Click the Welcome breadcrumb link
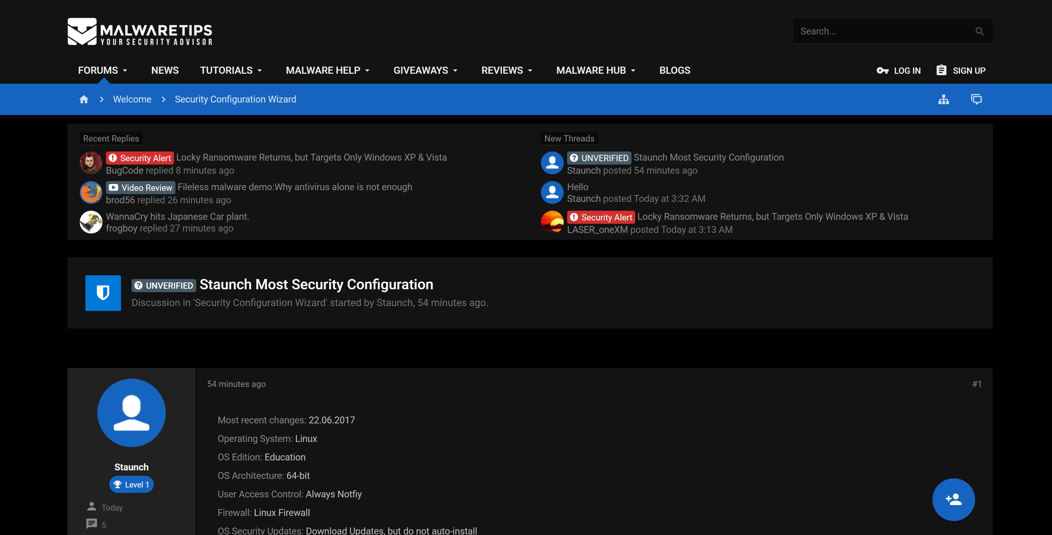Screen dimensions: 1052x535 [132, 99]
